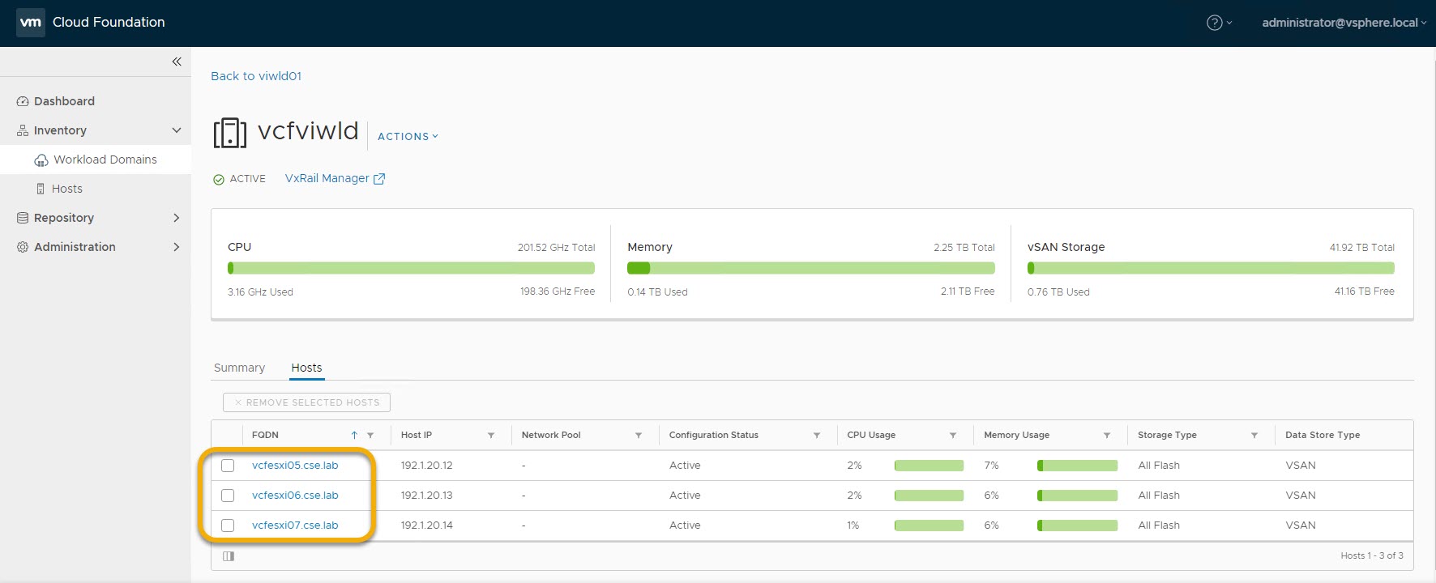
Task: Collapse the sidebar with double-chevron icon
Action: [x=177, y=62]
